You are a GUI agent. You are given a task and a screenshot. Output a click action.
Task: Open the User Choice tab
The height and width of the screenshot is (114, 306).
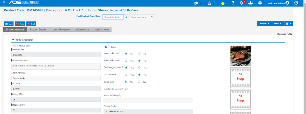102,30
